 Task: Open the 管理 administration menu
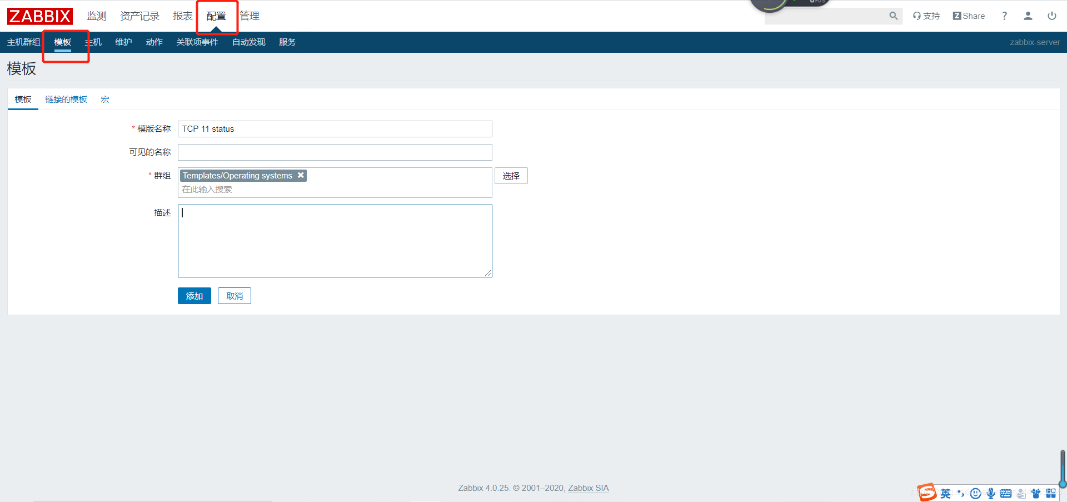tap(250, 16)
